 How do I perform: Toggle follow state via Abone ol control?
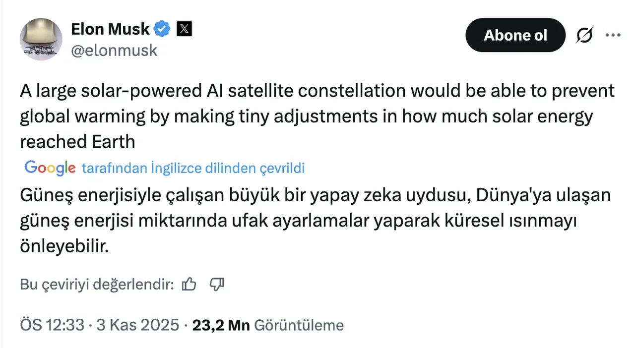[515, 35]
